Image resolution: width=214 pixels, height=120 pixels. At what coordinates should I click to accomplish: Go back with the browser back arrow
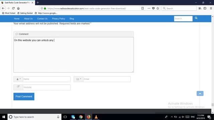tap(3, 8)
